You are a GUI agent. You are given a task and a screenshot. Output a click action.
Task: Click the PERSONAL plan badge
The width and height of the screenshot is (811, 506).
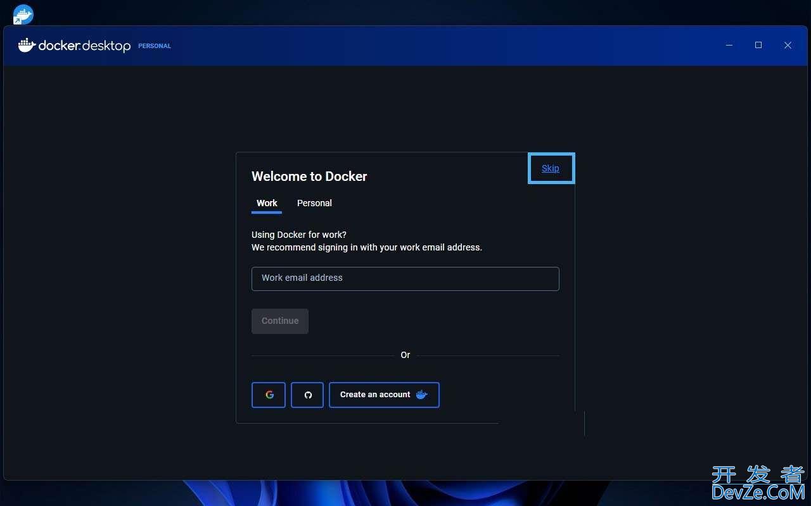click(155, 46)
